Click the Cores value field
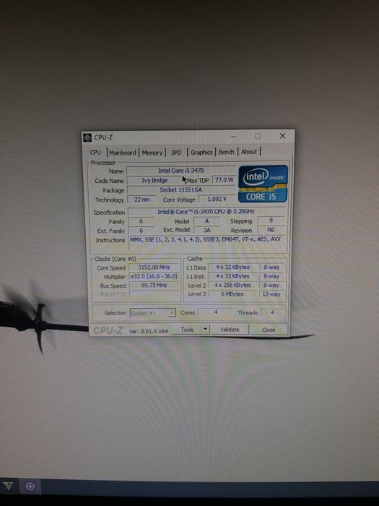 pyautogui.click(x=216, y=312)
